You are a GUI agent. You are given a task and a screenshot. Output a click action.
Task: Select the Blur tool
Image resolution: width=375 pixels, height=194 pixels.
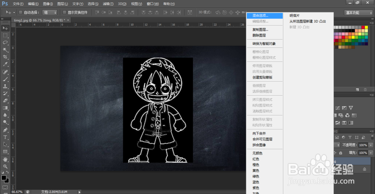pos(5,115)
